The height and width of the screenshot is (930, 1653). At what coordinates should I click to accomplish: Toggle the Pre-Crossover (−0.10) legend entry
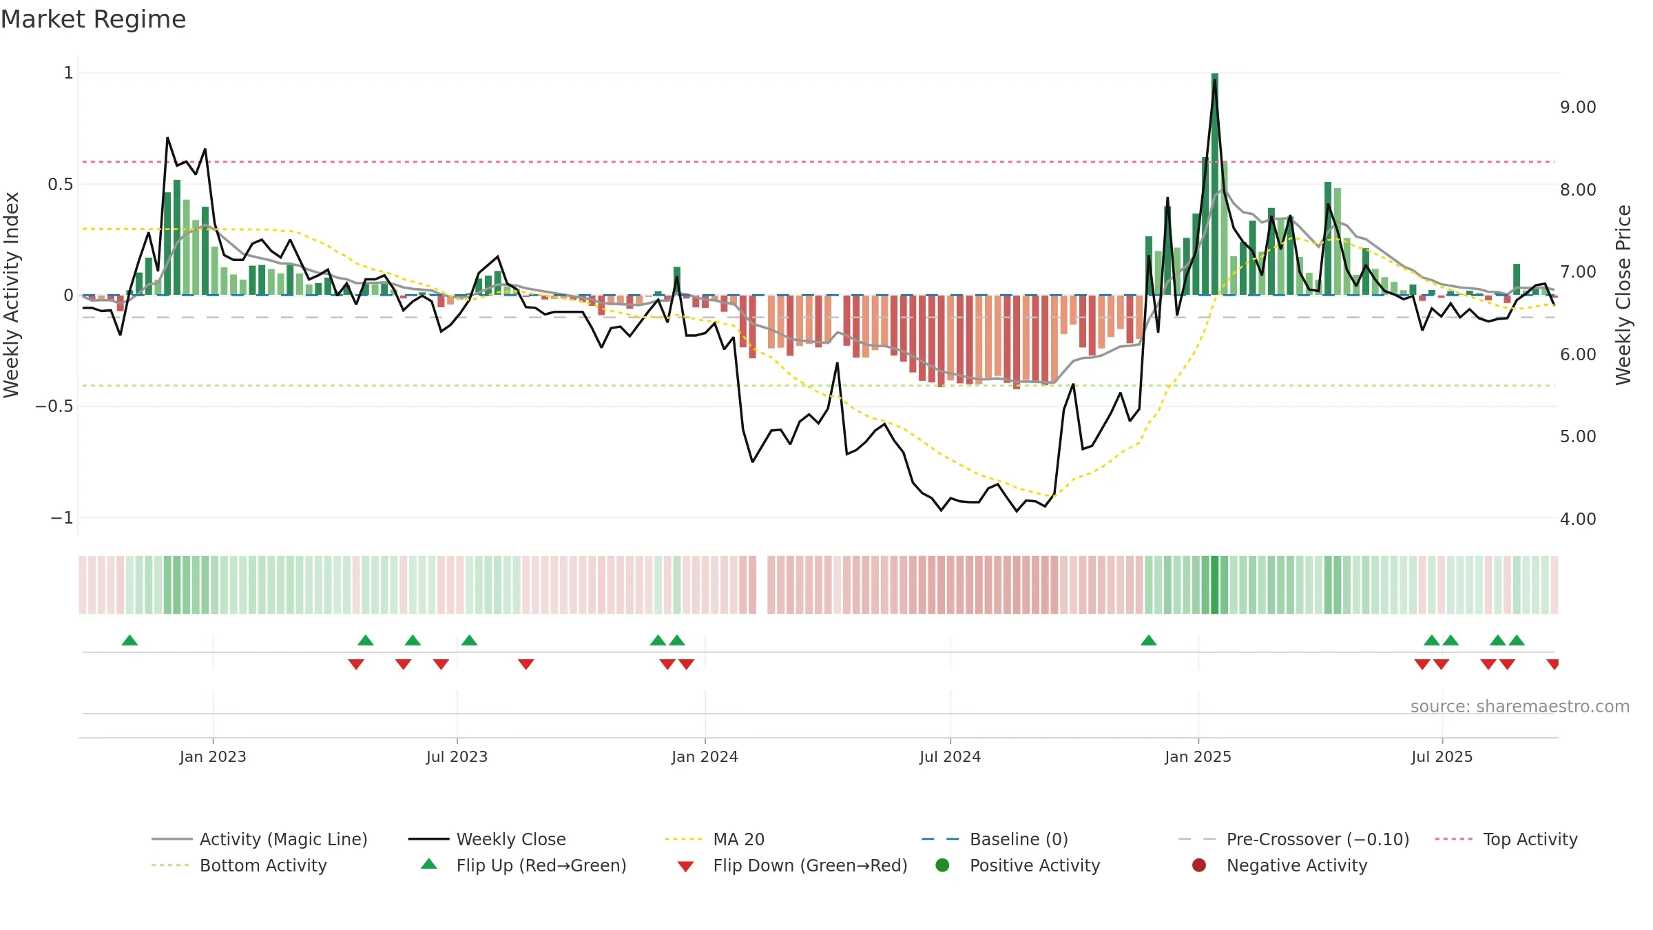click(1293, 839)
